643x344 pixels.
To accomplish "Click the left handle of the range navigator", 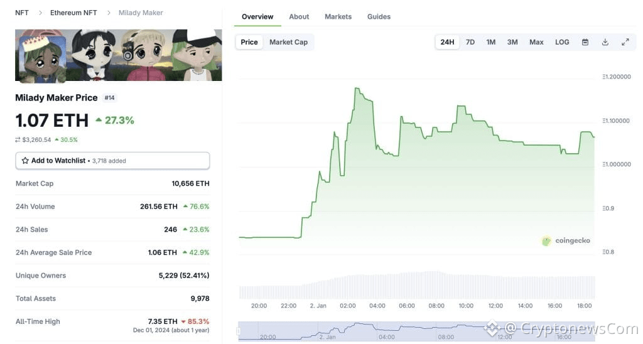I will point(239,331).
